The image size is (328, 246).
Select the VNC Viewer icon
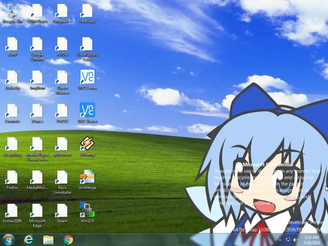tap(87, 113)
